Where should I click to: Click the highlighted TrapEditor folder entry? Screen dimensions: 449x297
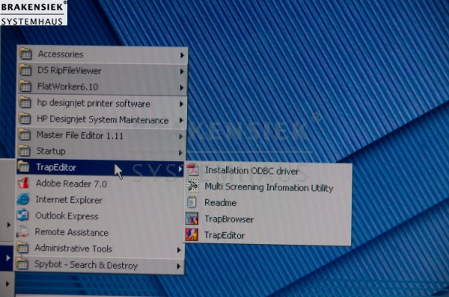point(100,167)
